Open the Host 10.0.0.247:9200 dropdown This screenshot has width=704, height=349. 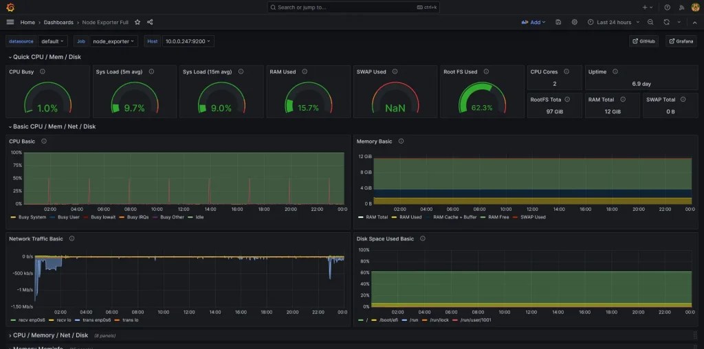pos(188,41)
